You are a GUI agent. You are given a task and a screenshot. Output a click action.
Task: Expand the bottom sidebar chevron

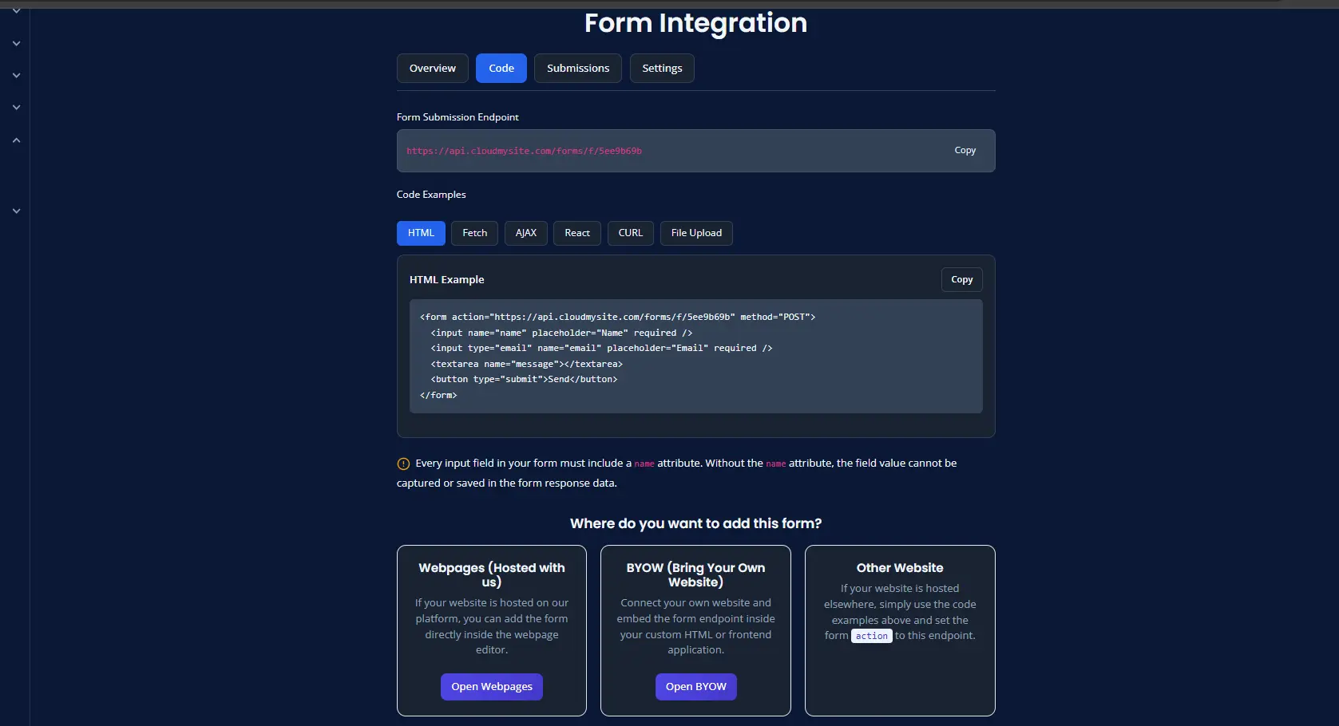[x=16, y=211]
